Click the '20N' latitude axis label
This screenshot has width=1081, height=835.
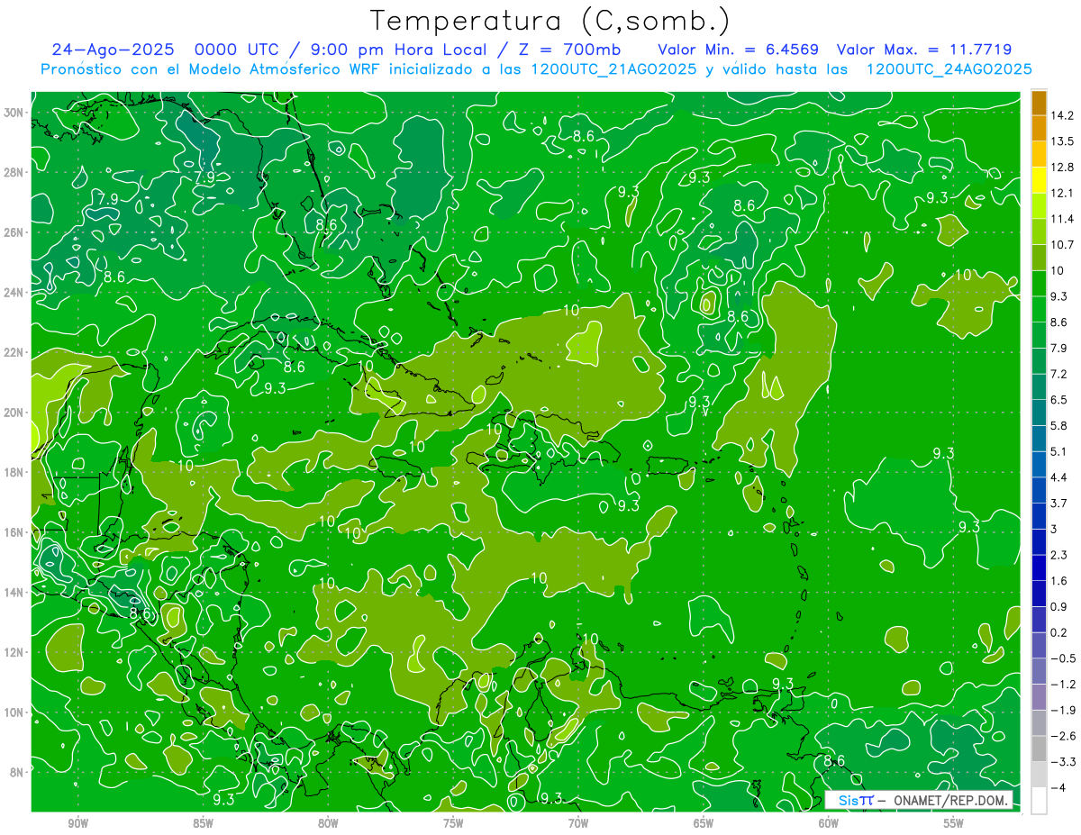pos(15,413)
